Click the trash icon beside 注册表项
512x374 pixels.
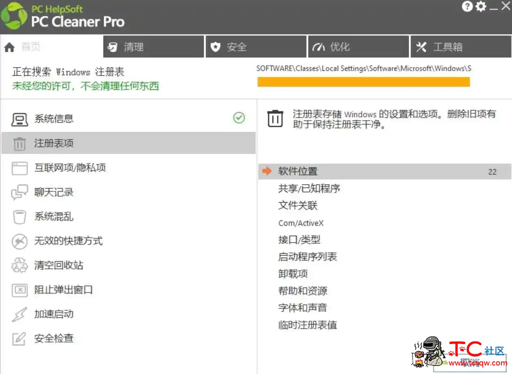[20, 144]
